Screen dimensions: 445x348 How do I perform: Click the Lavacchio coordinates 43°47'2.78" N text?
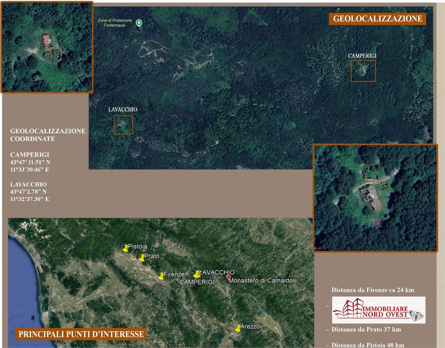pyautogui.click(x=28, y=192)
